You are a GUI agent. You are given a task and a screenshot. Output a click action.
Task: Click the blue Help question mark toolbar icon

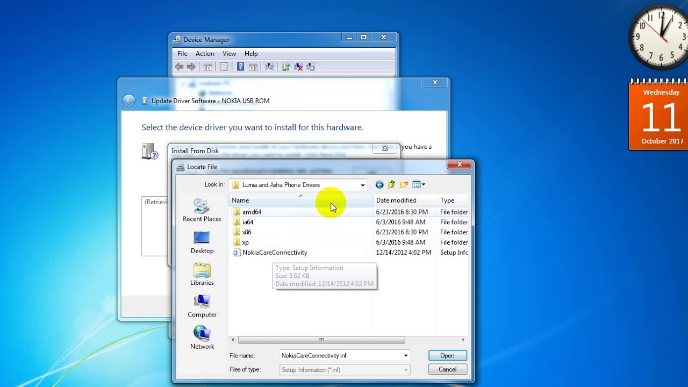pyautogui.click(x=240, y=67)
